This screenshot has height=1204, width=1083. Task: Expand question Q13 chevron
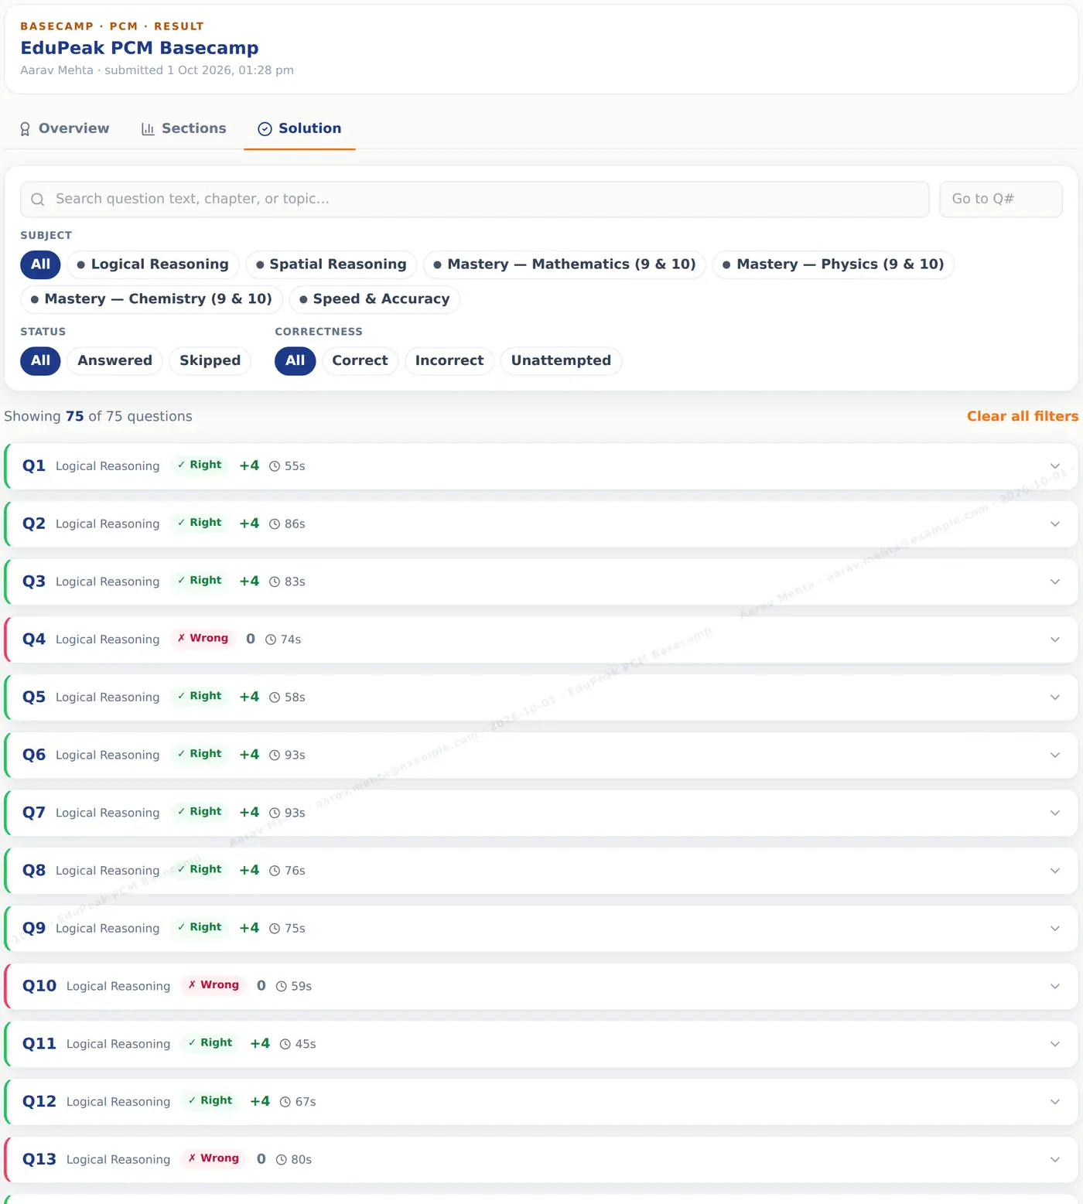point(1055,1160)
